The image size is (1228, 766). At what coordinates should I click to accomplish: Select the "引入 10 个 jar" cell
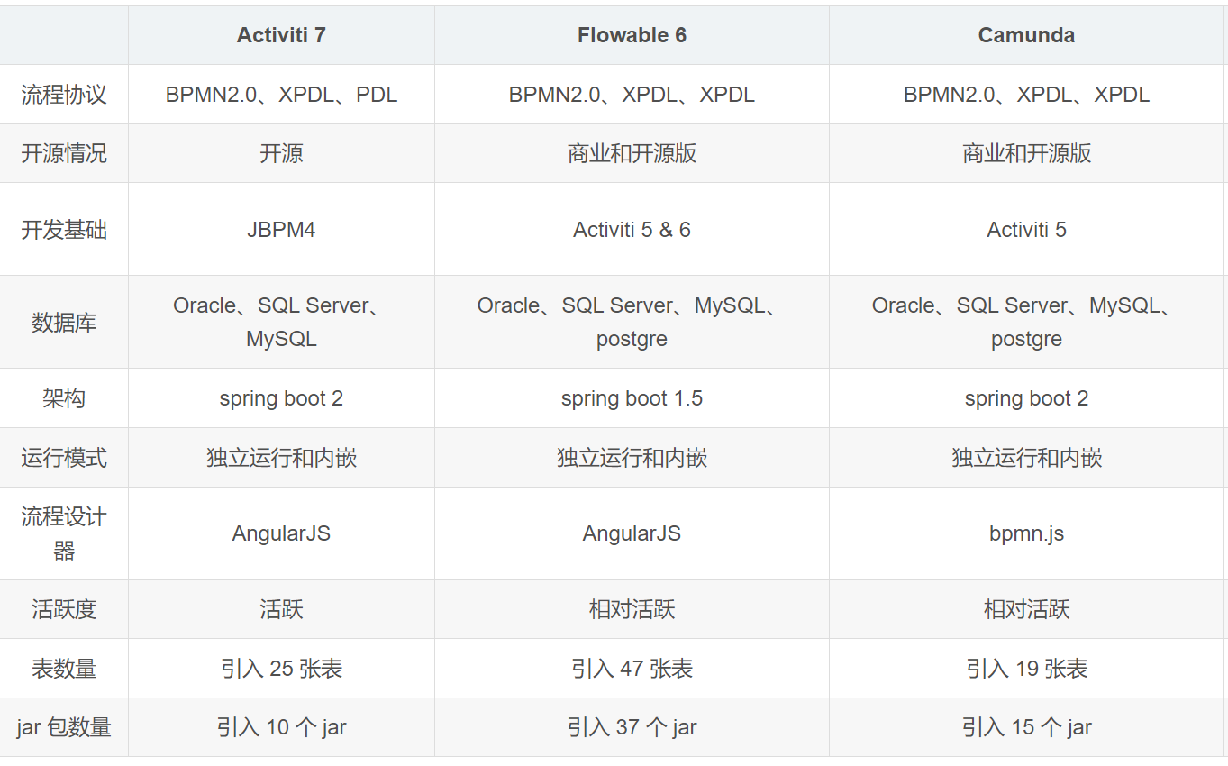(x=281, y=727)
